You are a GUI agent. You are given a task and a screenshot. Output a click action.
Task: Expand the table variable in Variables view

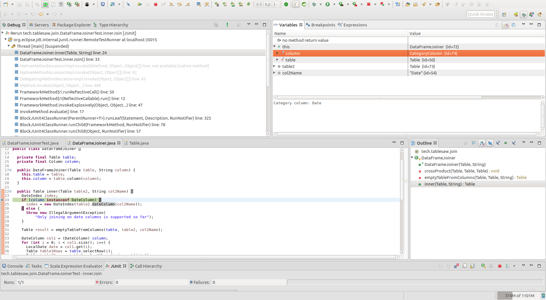click(278, 60)
